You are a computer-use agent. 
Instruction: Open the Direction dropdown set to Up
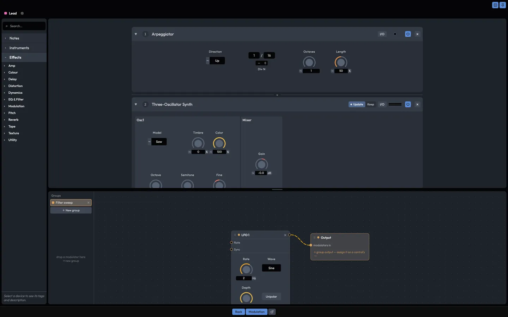tap(217, 61)
